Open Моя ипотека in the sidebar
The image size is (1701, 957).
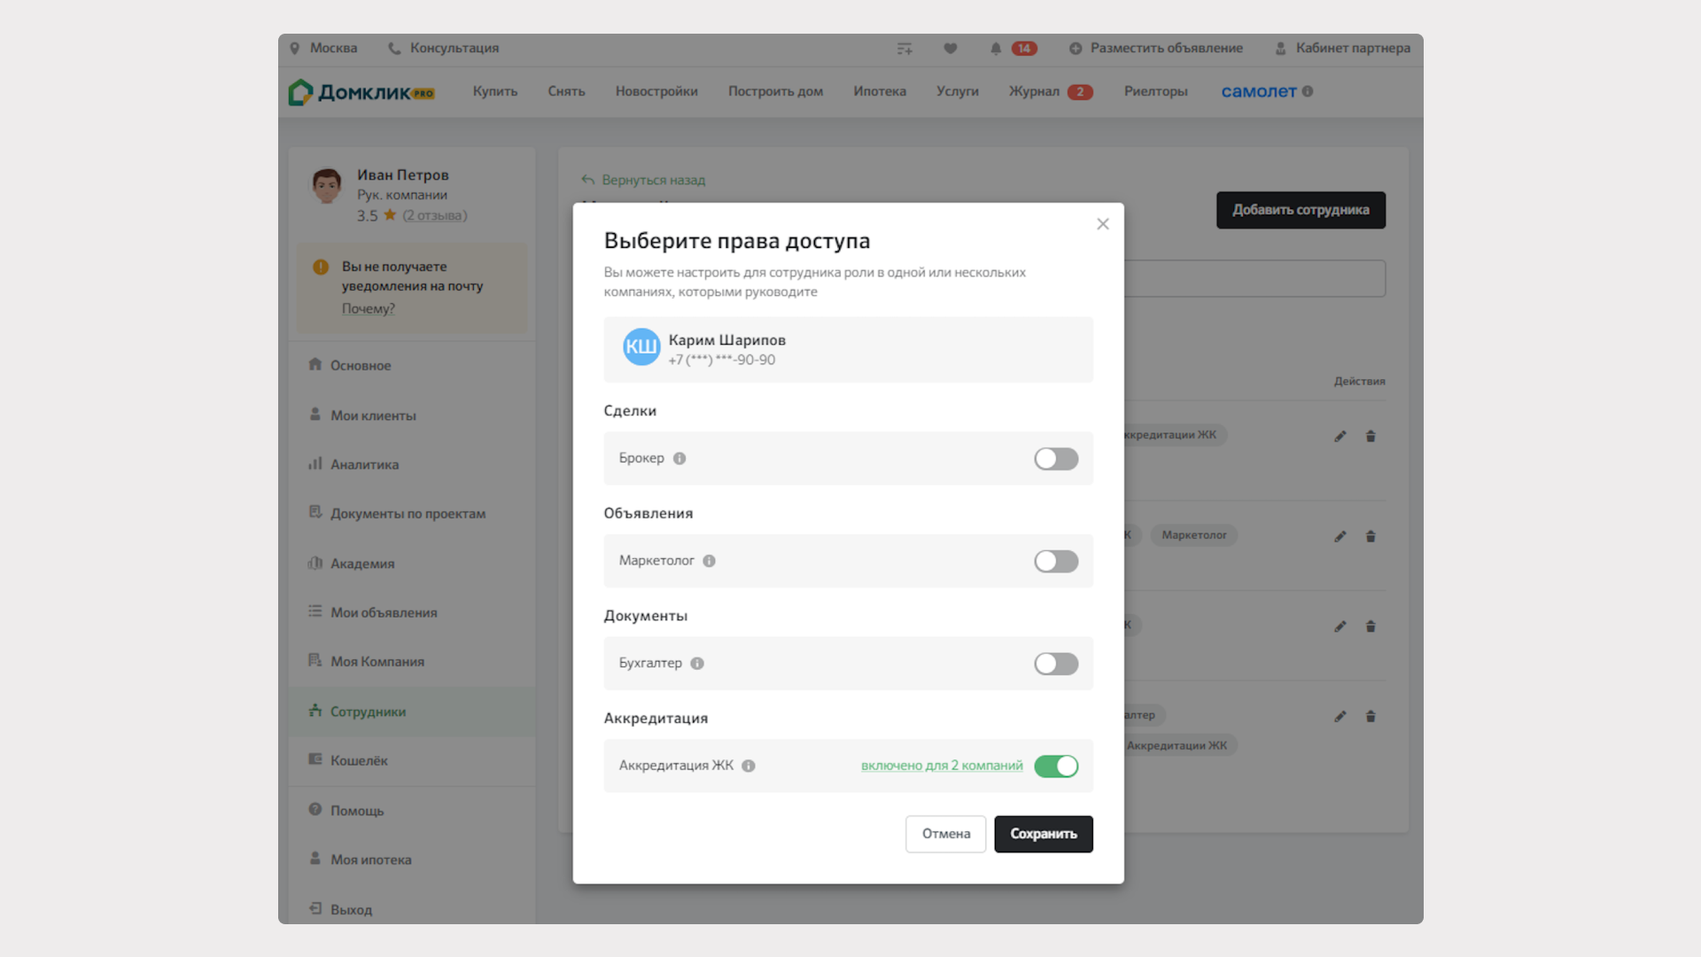412,860
